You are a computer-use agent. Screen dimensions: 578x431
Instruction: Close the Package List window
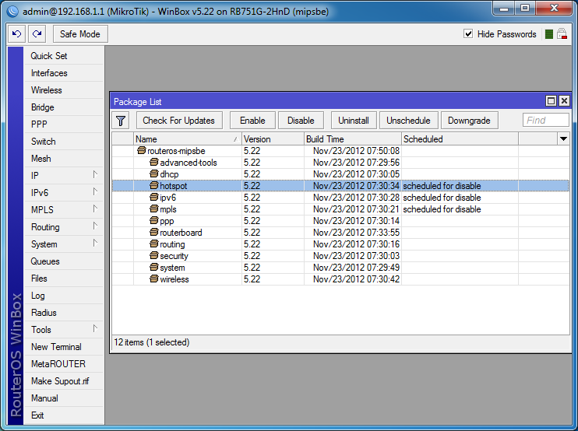coord(564,101)
